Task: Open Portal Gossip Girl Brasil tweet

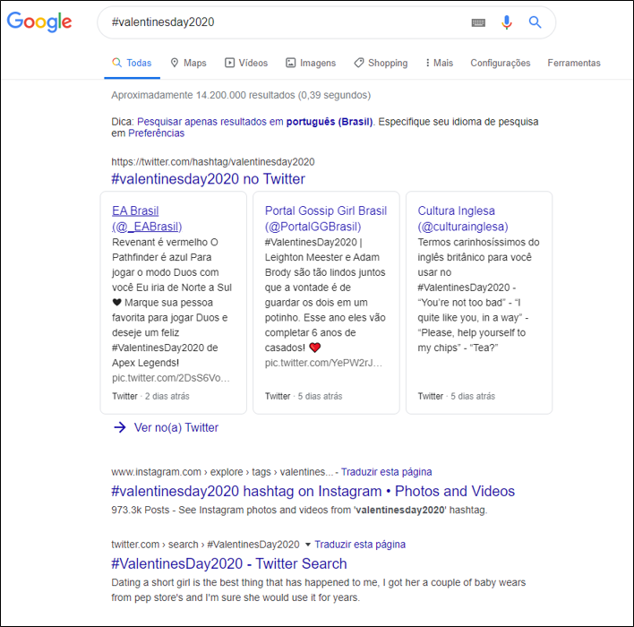Action: (326, 219)
